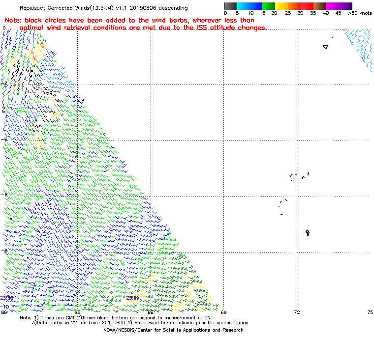The width and height of the screenshot is (374, 338).
Task: Click the '-10' latitude axis label
Action: coord(4,307)
